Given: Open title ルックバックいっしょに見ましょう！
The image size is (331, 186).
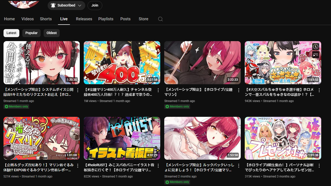Looking at the screenshot, I should (199, 167).
